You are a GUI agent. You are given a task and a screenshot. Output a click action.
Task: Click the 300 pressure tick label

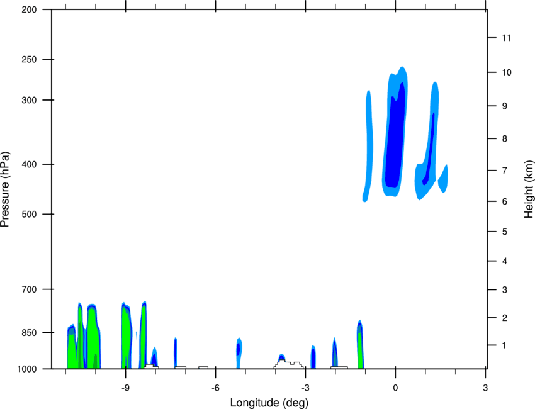coord(29,100)
